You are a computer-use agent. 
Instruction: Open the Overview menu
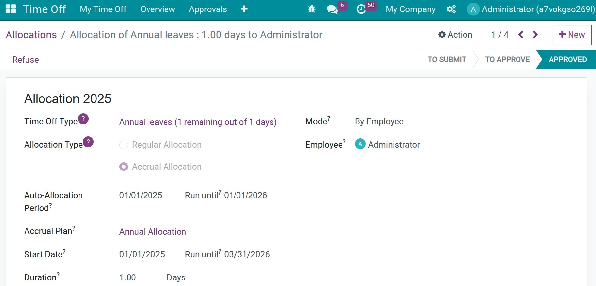pyautogui.click(x=158, y=9)
